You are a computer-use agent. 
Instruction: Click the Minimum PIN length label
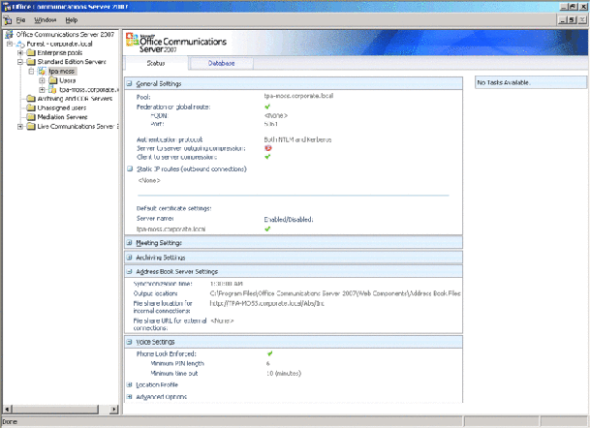[177, 363]
